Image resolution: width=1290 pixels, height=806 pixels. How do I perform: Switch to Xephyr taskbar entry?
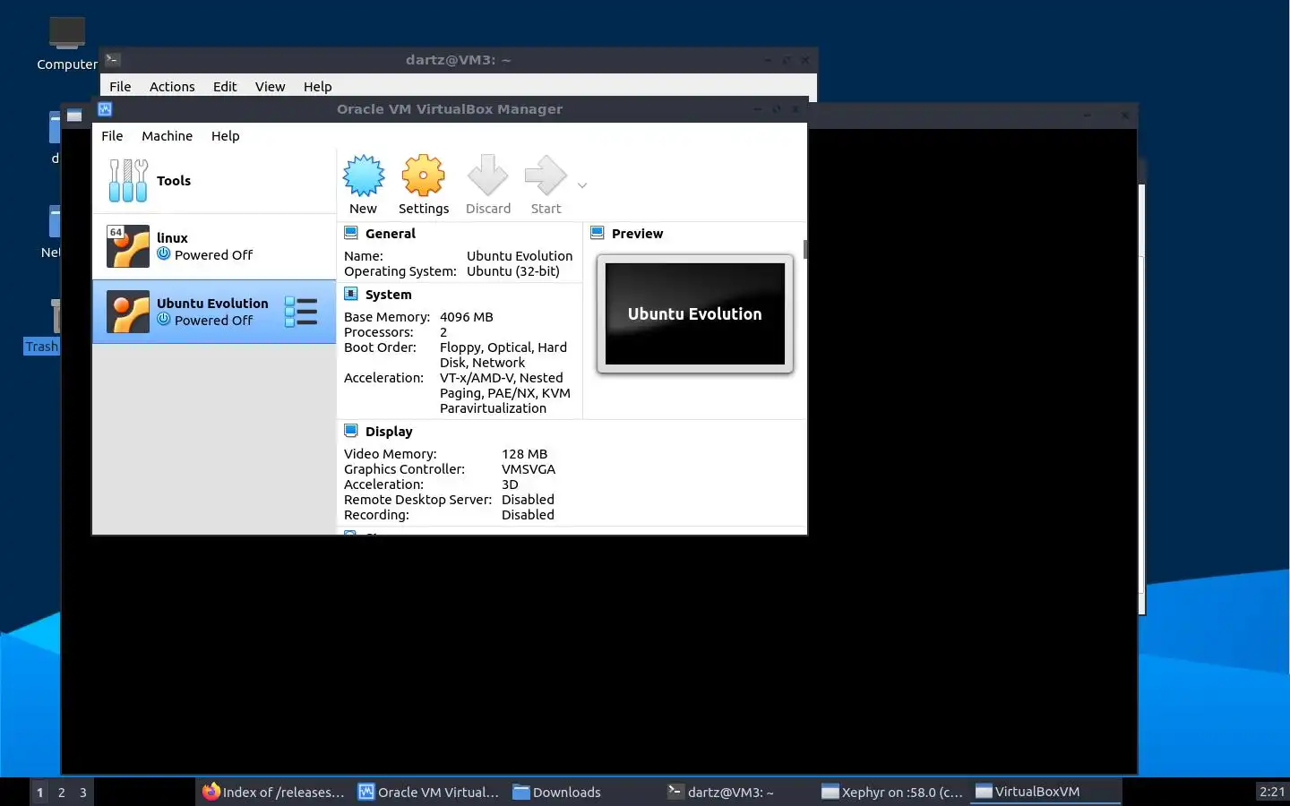pyautogui.click(x=893, y=792)
